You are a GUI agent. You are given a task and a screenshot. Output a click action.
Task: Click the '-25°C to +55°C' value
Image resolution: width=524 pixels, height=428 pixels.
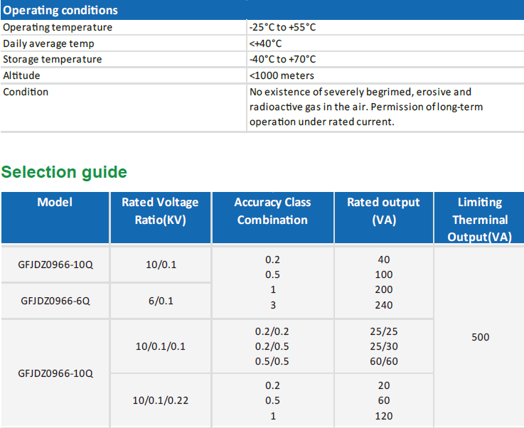pyautogui.click(x=282, y=27)
